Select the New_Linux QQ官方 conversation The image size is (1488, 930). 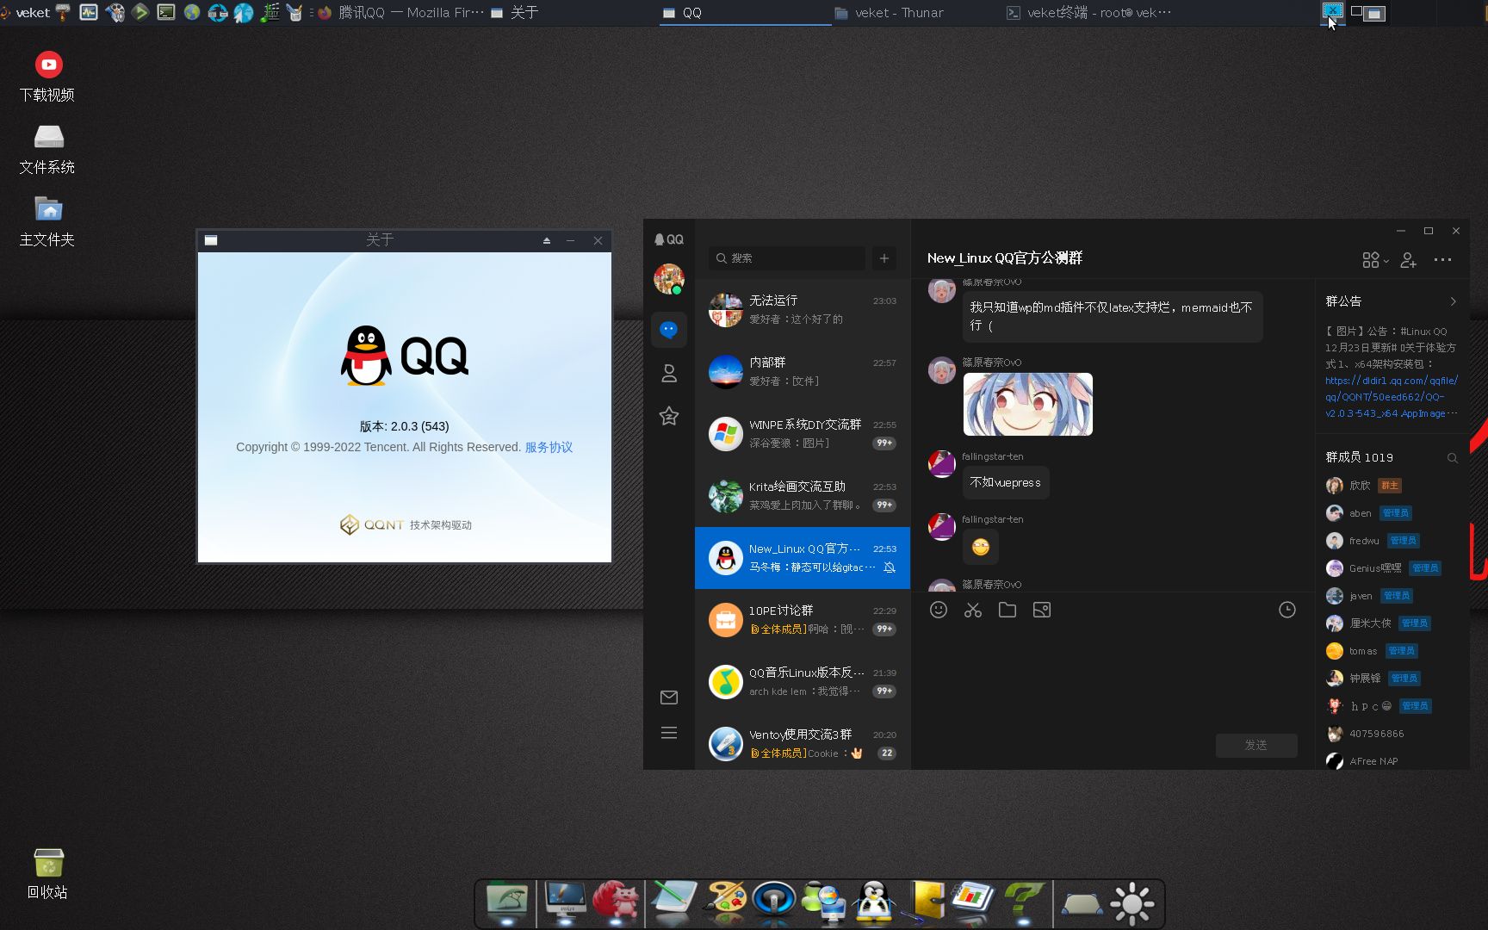click(x=803, y=558)
